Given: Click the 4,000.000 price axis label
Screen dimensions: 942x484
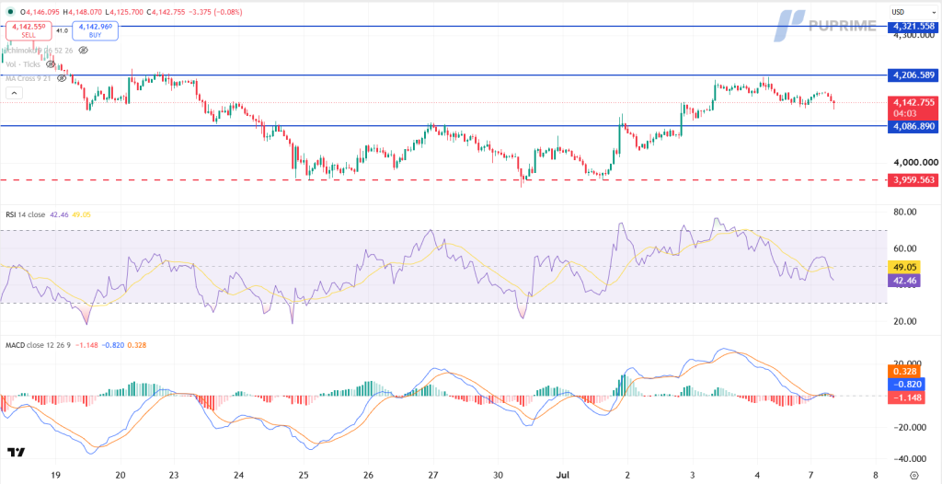Looking at the screenshot, I should click(913, 162).
